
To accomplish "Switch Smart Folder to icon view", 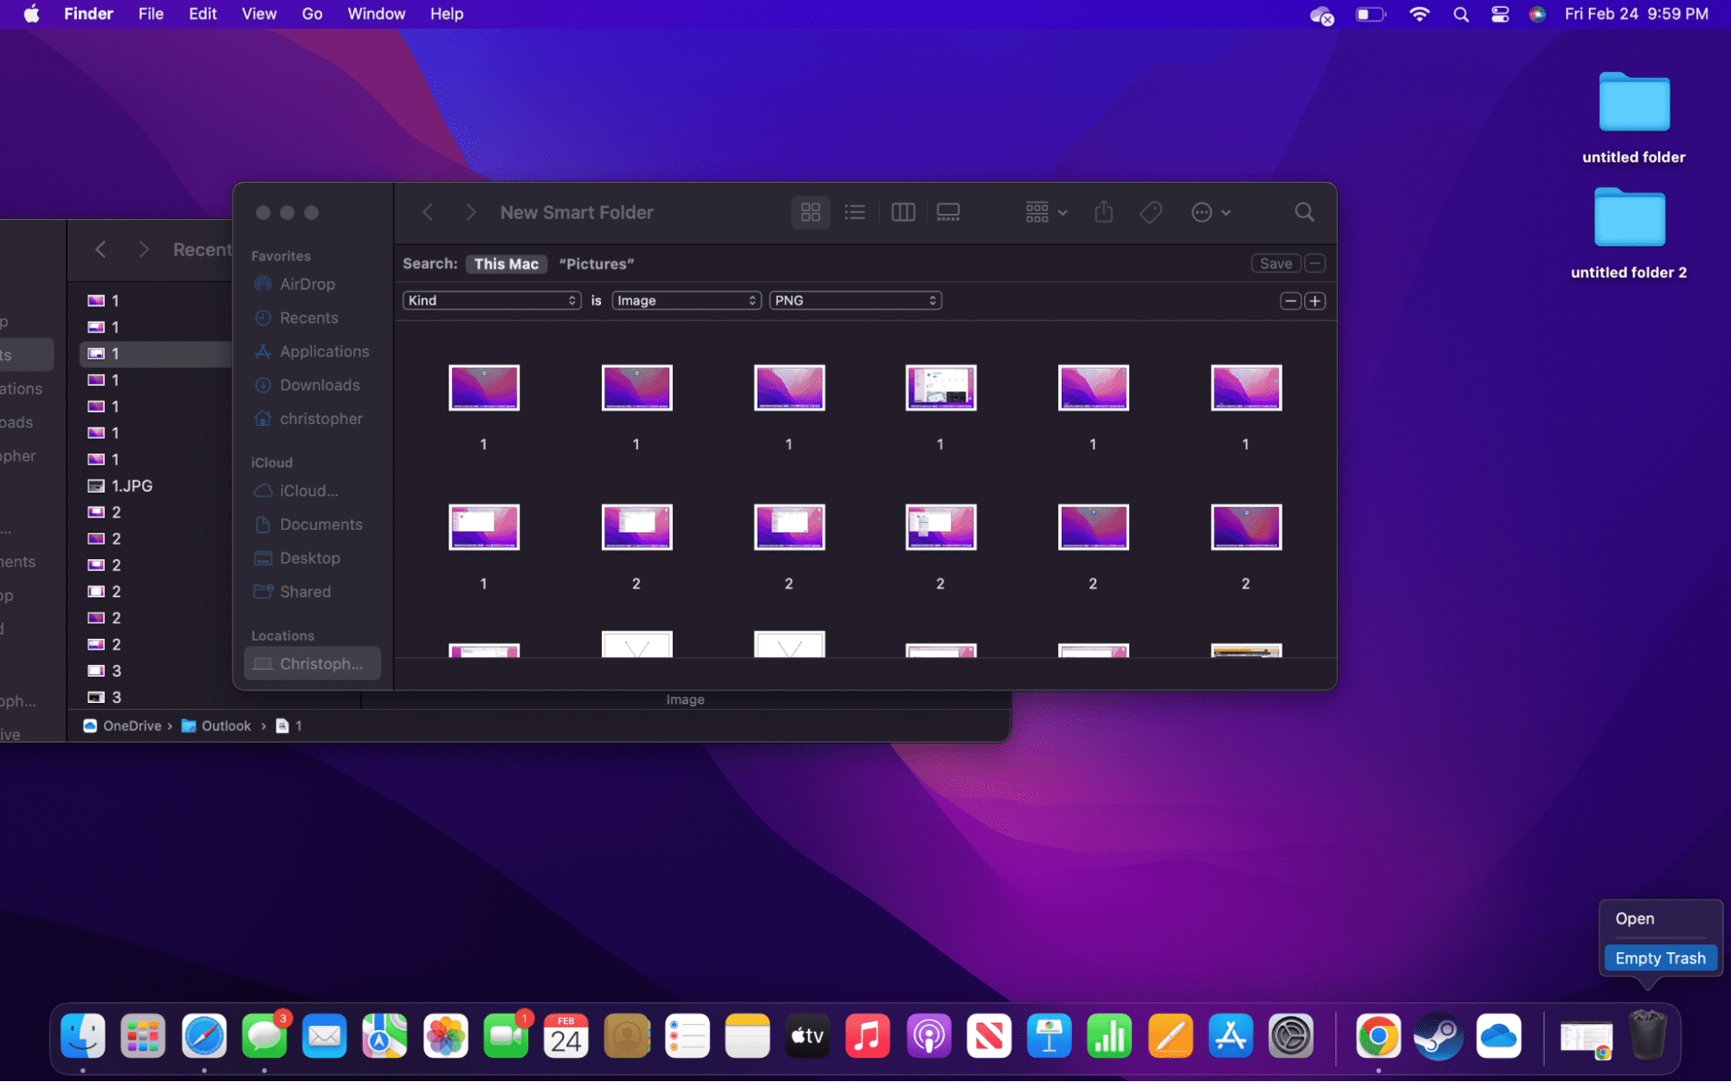I will [811, 212].
